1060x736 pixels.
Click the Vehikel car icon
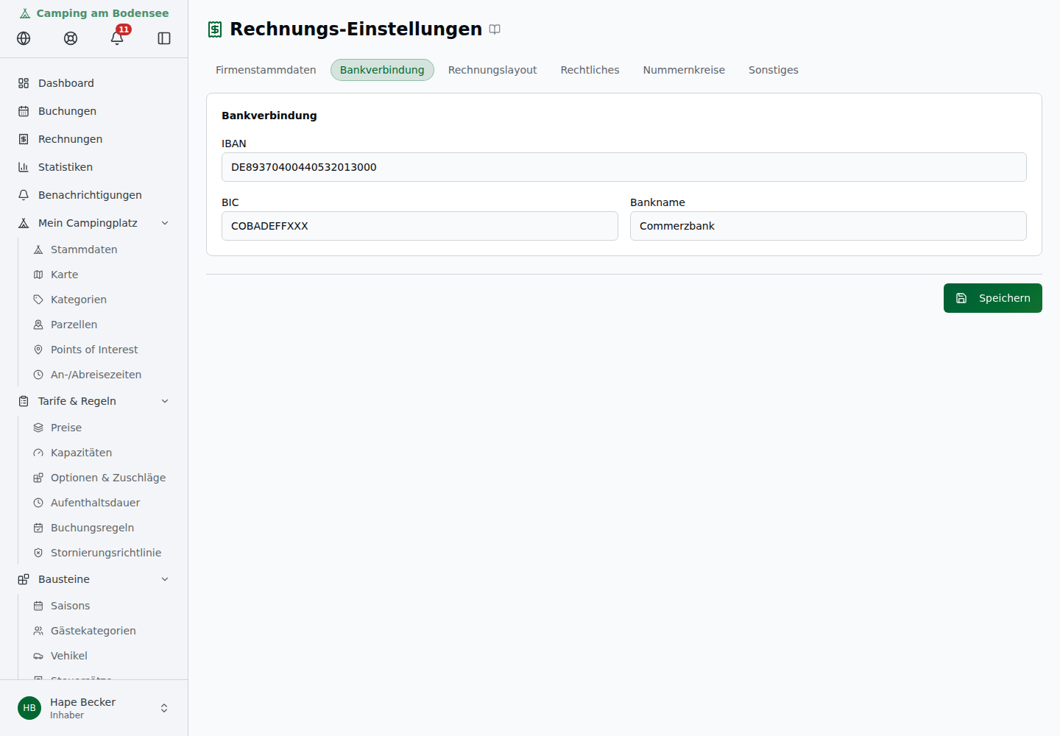pos(38,656)
